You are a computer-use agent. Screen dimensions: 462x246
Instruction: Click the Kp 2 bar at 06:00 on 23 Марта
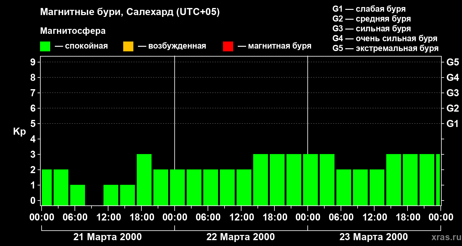[x=344, y=187]
